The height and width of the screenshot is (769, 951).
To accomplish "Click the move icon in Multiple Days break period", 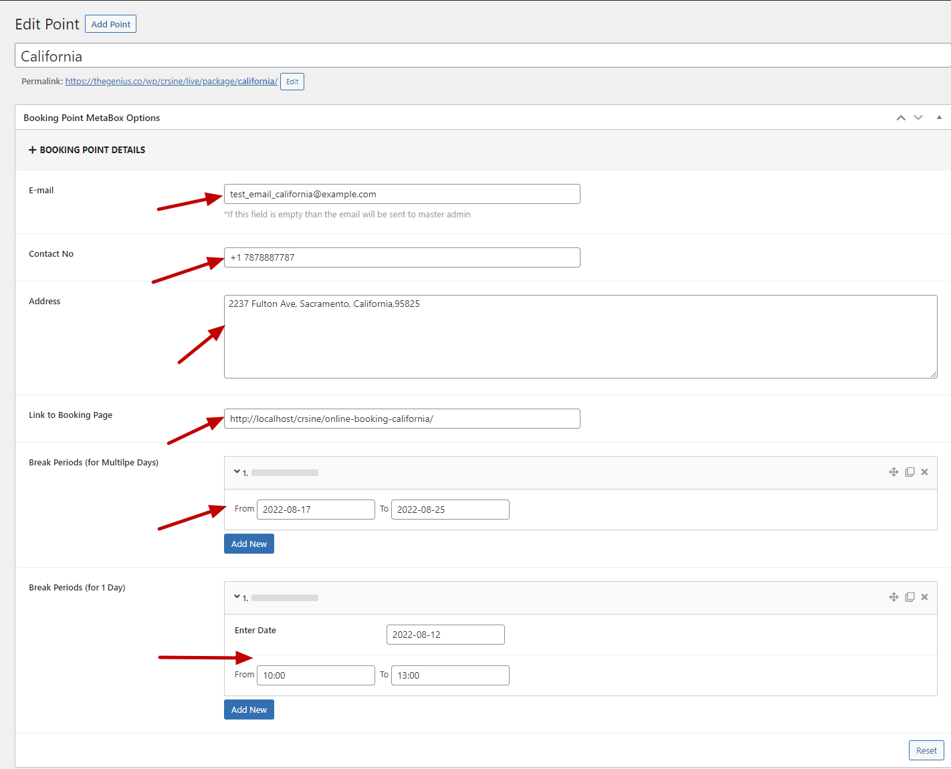I will click(x=893, y=472).
